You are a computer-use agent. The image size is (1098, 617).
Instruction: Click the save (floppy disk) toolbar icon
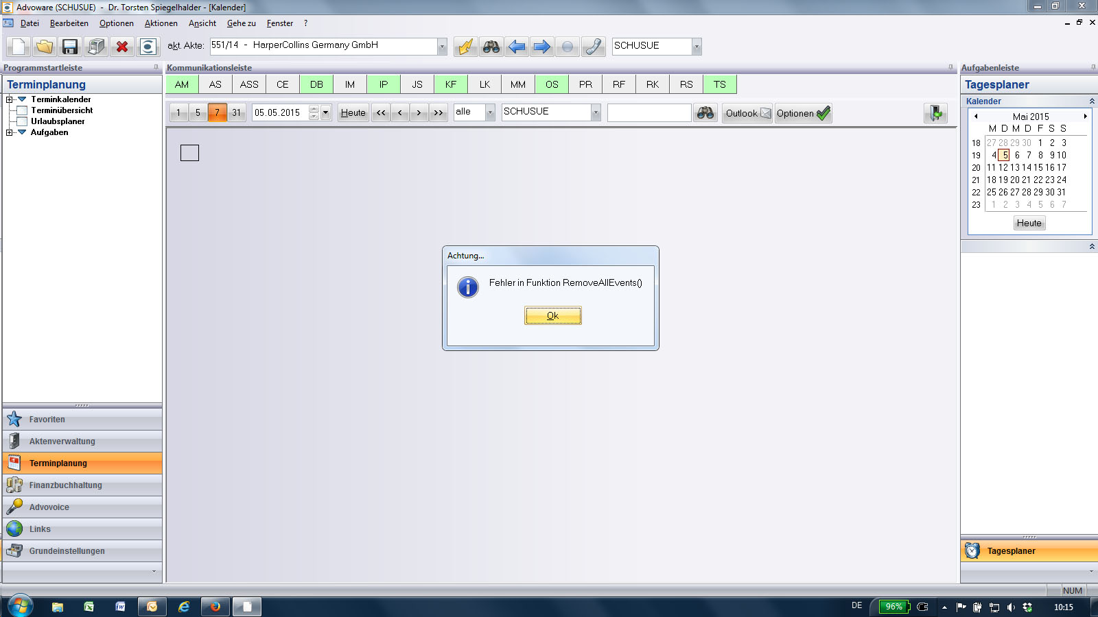[69, 47]
